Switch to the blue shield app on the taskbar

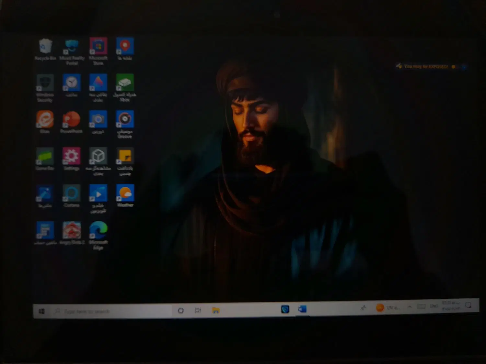click(x=285, y=309)
